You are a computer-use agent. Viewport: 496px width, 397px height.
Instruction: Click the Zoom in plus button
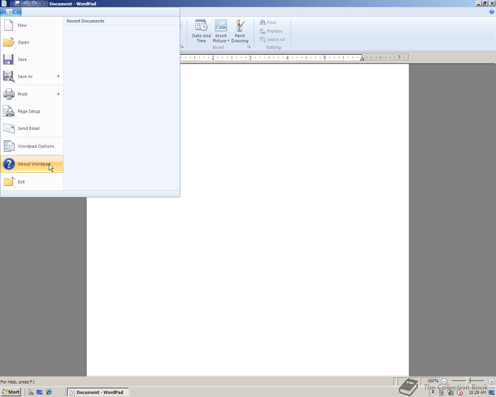(492, 381)
